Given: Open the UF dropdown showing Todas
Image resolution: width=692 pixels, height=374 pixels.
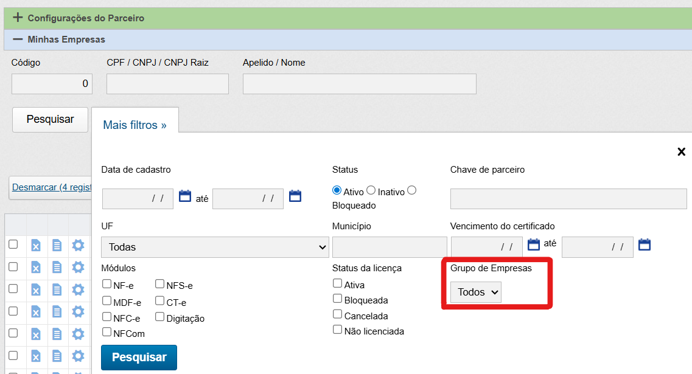Looking at the screenshot, I should [x=215, y=247].
